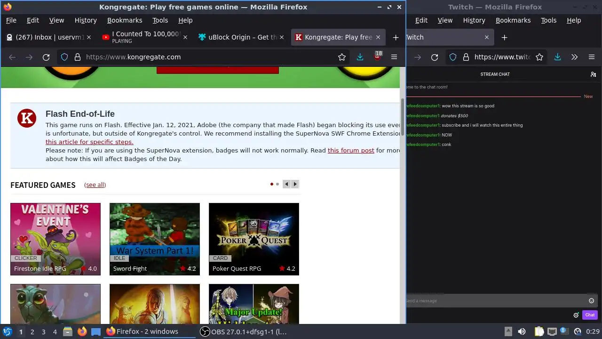Click the Kongregate K logo in Flash notice

(27, 118)
